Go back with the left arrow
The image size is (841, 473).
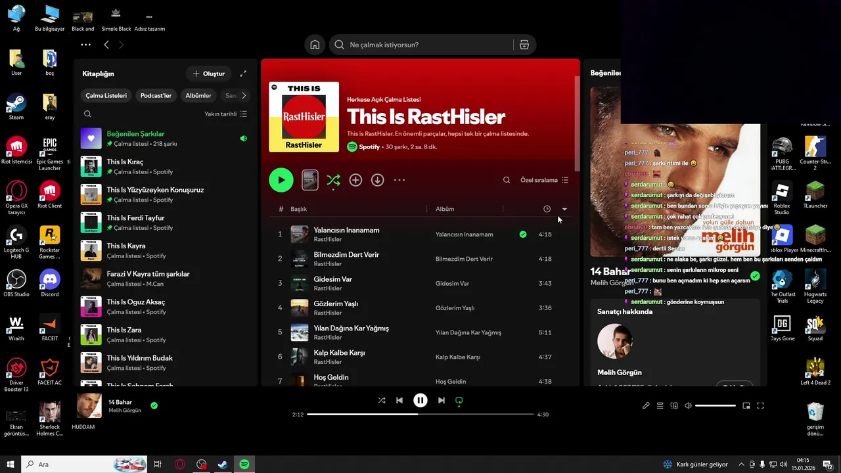click(x=106, y=45)
